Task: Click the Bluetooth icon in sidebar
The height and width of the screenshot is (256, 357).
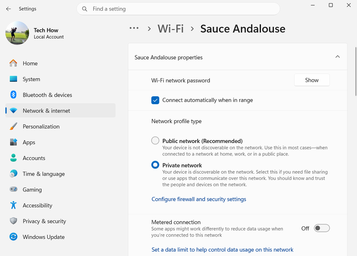Action: click(13, 95)
